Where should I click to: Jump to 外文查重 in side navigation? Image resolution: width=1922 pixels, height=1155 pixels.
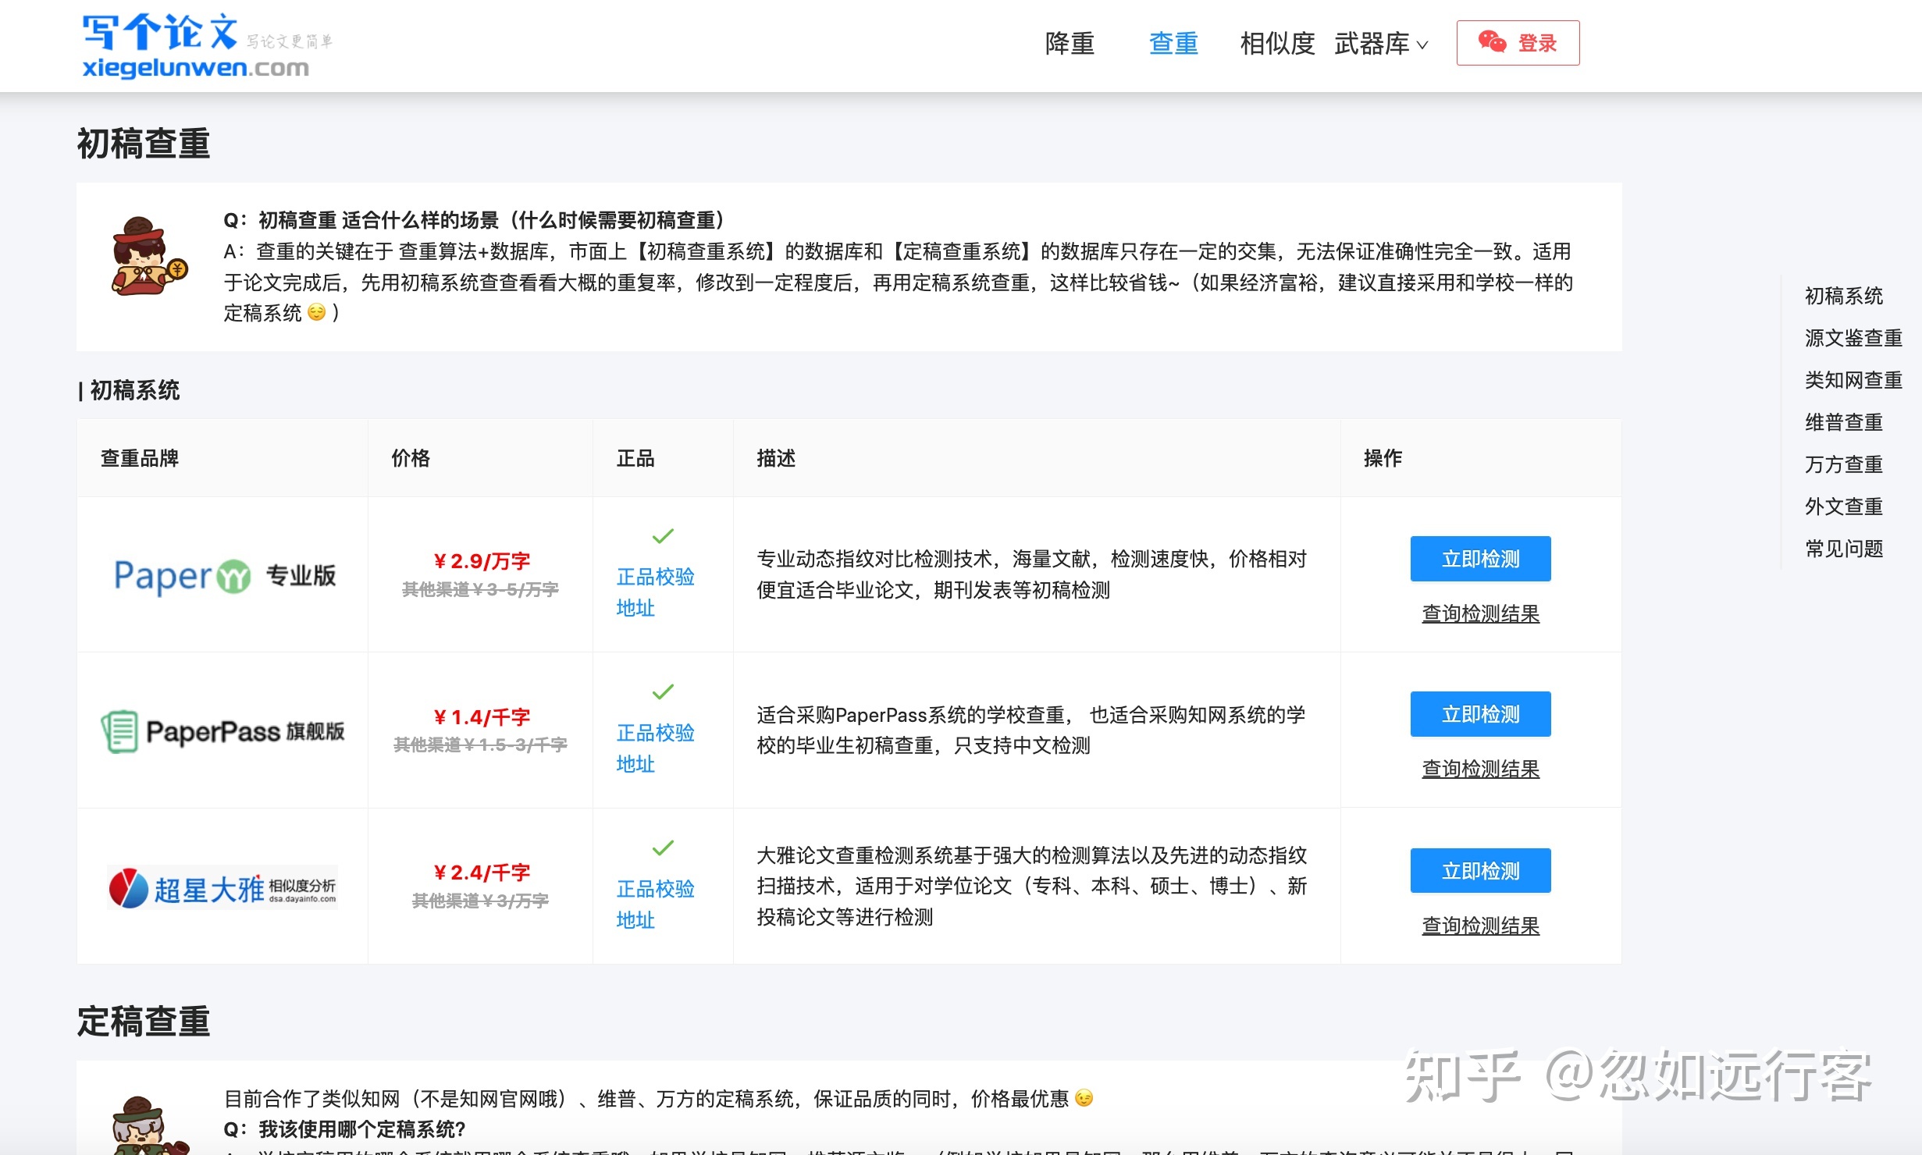click(1843, 506)
